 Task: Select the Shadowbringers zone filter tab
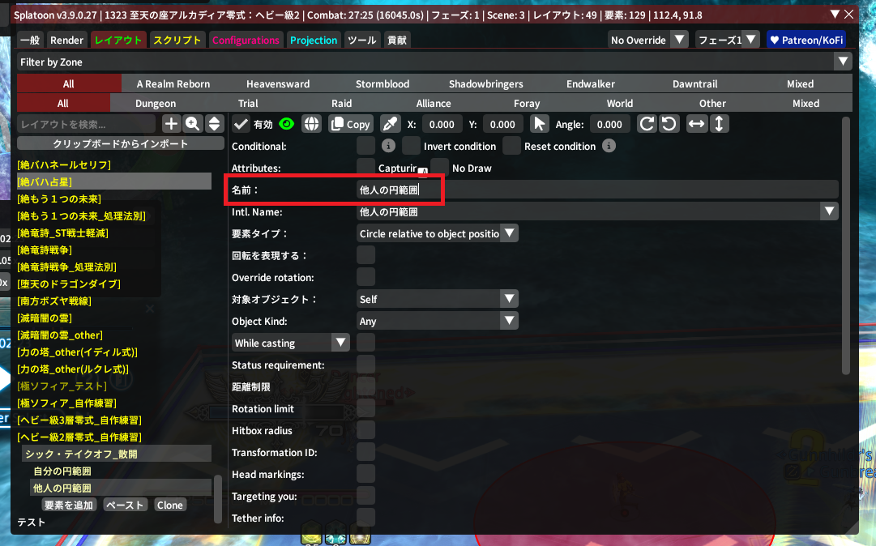point(485,83)
